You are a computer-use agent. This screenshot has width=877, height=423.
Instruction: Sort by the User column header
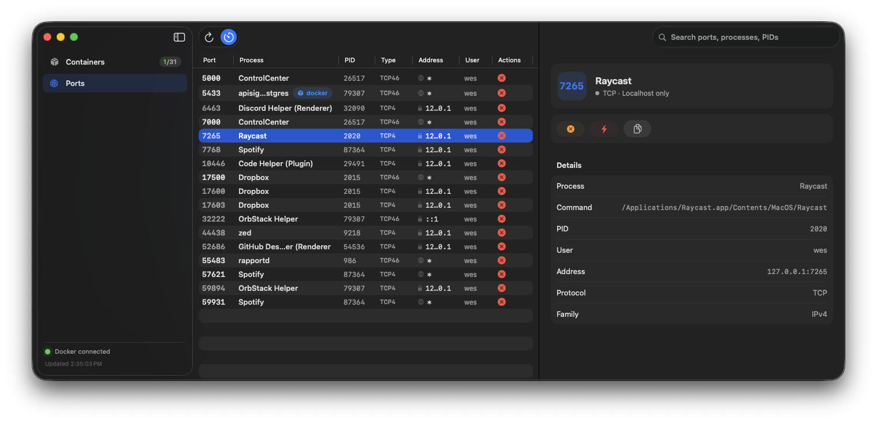(472, 60)
